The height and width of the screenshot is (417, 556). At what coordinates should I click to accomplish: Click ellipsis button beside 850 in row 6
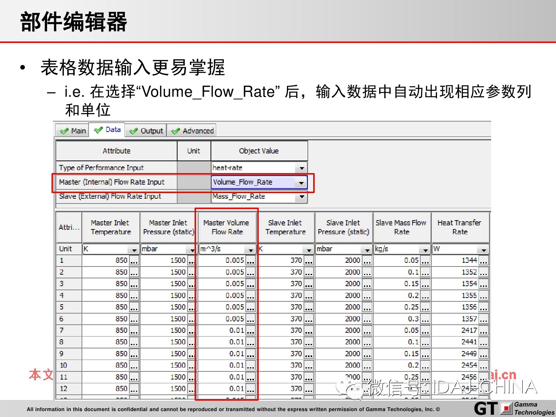(134, 319)
